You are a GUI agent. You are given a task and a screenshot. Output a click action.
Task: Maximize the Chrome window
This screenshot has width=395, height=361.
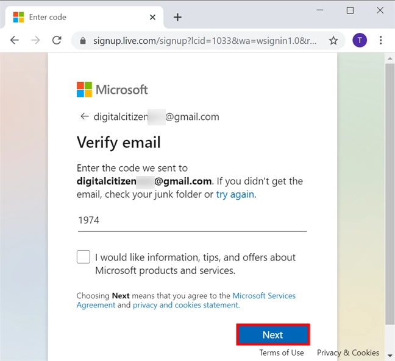(350, 10)
